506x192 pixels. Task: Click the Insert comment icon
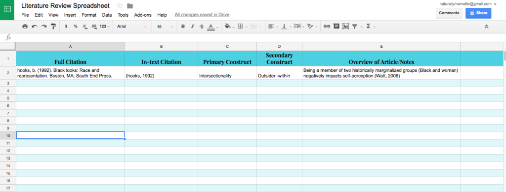tap(336, 27)
